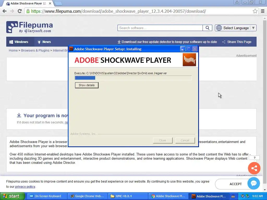Click the keyboard icon in system tray
The width and height of the screenshot is (267, 200).
click(x=233, y=196)
